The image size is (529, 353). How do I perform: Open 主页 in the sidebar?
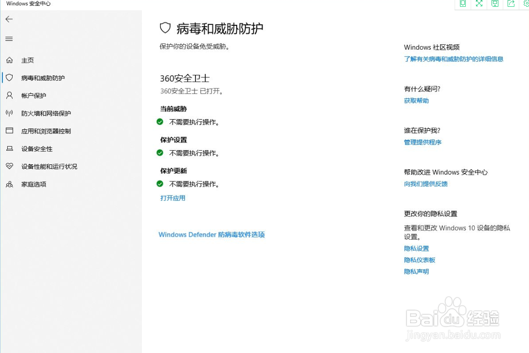(x=27, y=60)
